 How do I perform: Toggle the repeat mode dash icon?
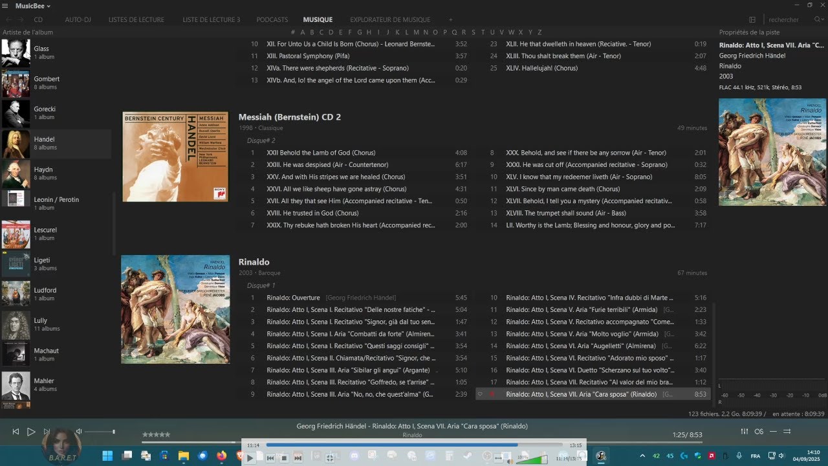click(773, 432)
